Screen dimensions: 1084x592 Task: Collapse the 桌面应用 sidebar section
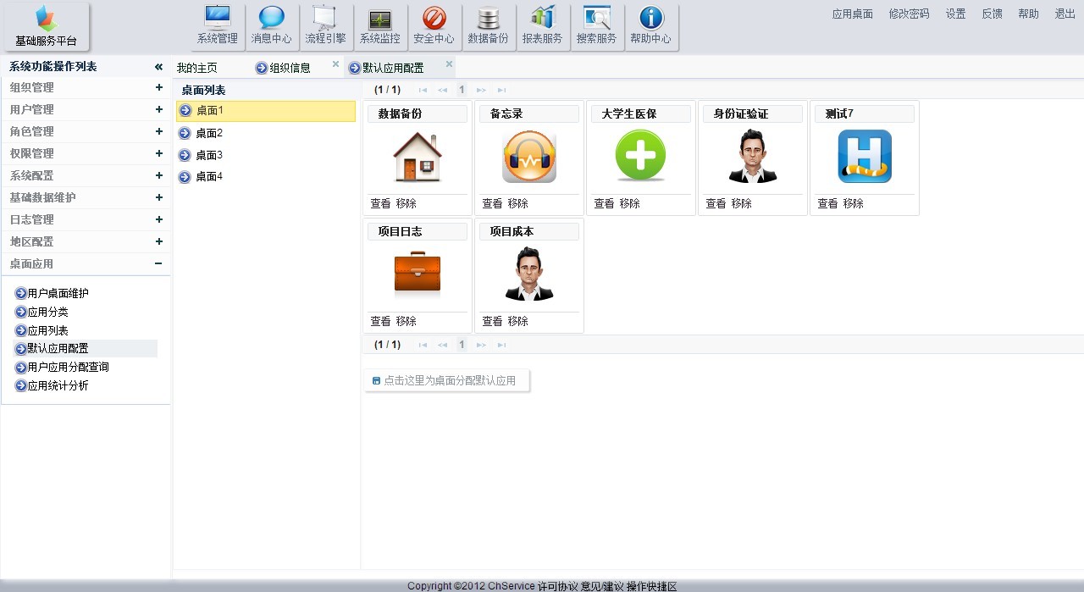click(158, 263)
